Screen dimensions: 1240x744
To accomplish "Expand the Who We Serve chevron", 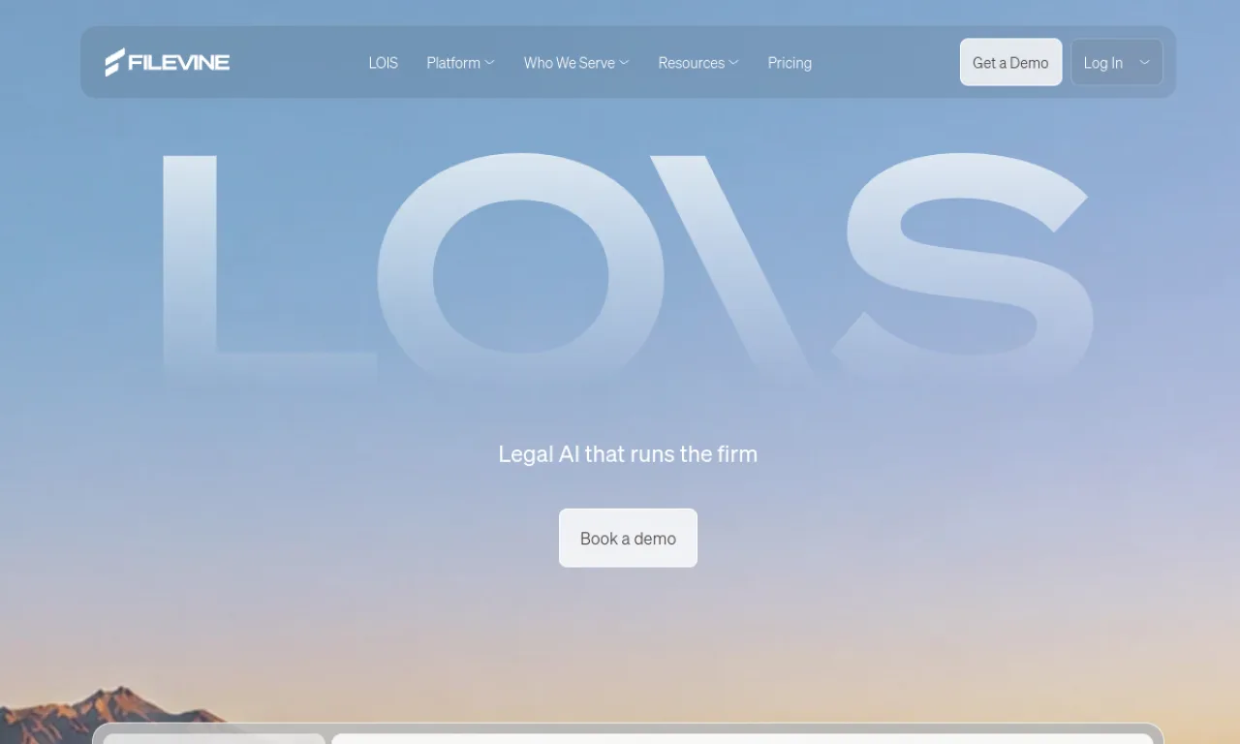I will (x=624, y=63).
